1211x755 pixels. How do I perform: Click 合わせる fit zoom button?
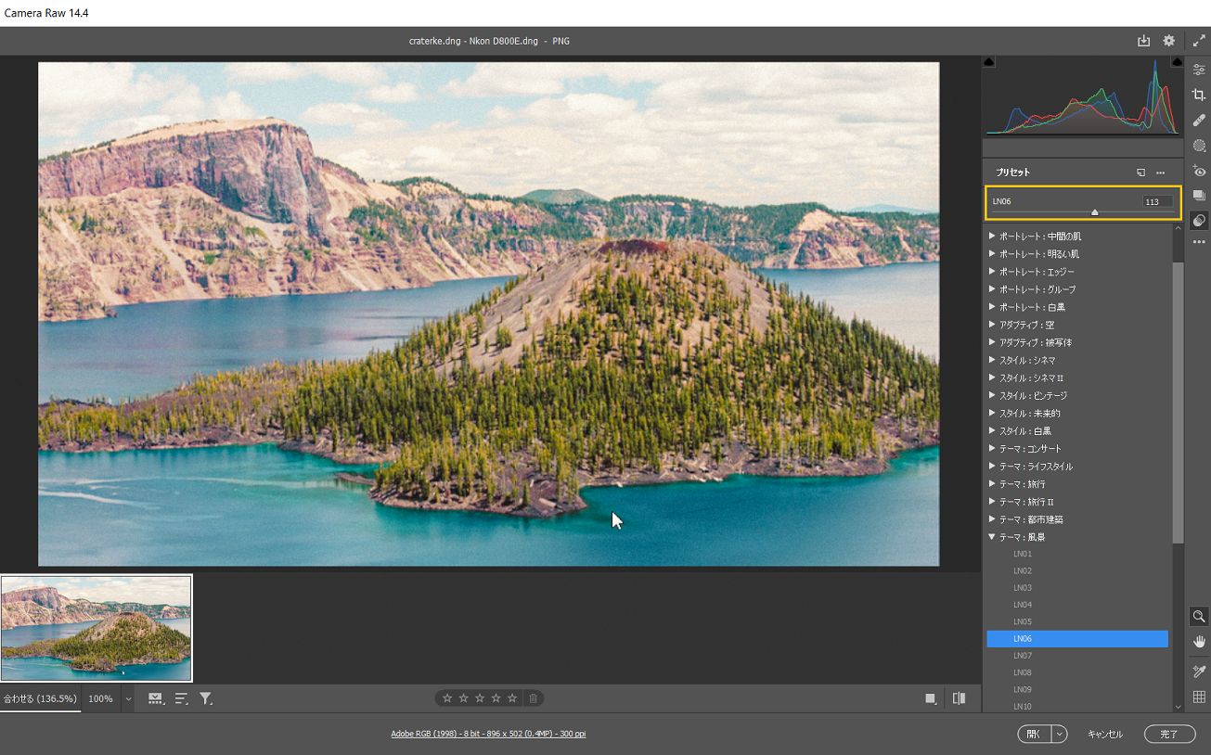tap(40, 698)
